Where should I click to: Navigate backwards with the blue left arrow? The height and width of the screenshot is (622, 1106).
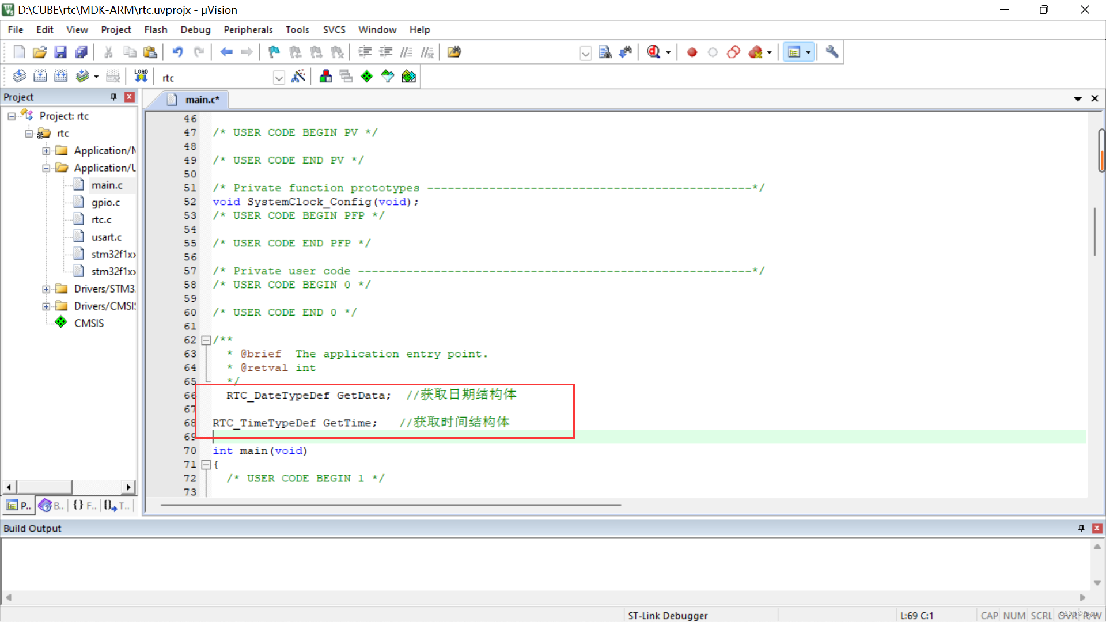[x=226, y=52]
